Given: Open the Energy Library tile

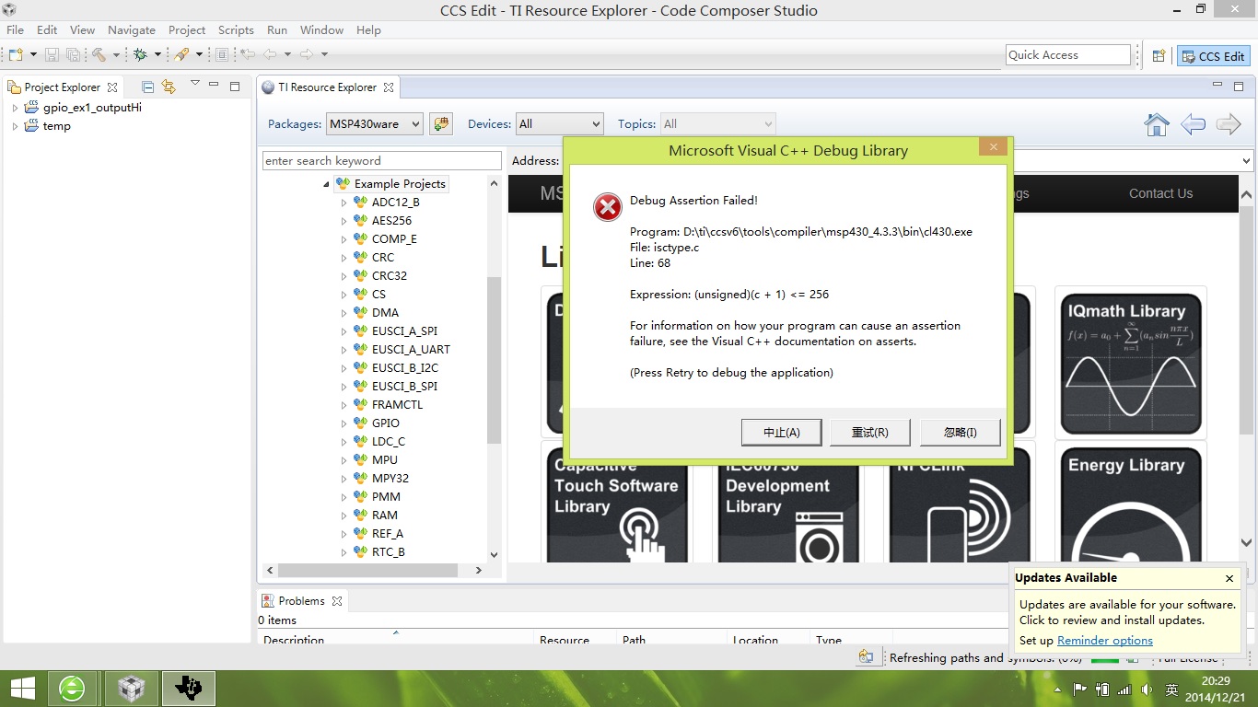Looking at the screenshot, I should coord(1130,504).
